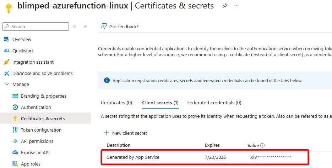Pin the Certificates & secrets blade
The width and height of the screenshot is (332, 168).
point(225,6)
